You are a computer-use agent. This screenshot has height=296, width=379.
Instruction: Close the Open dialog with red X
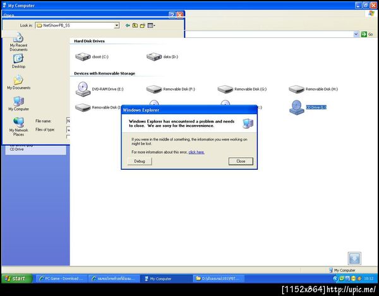pyautogui.click(x=179, y=15)
